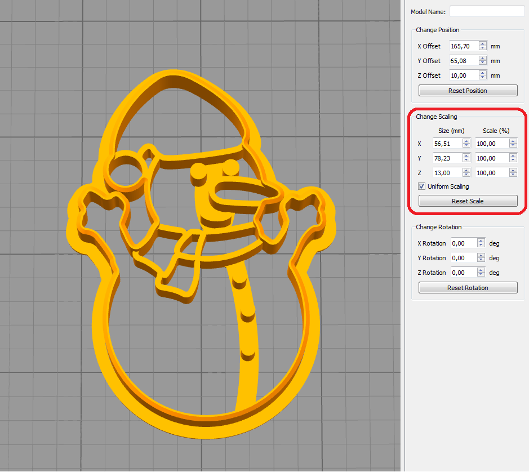Click the Reset Scale button
529x472 pixels.
click(x=468, y=201)
